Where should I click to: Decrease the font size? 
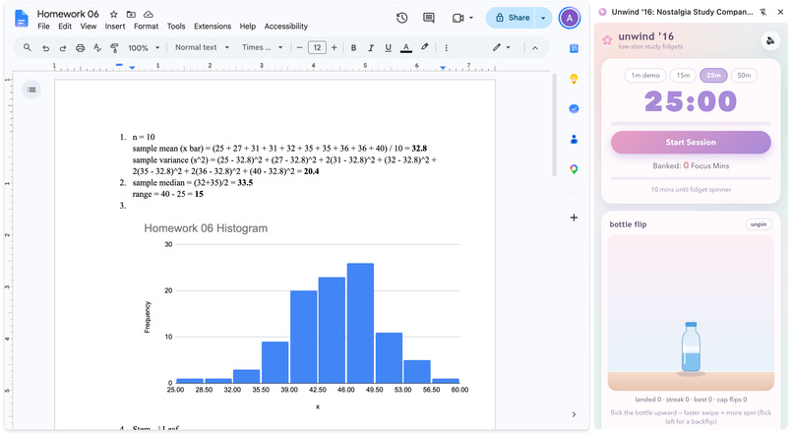[299, 48]
